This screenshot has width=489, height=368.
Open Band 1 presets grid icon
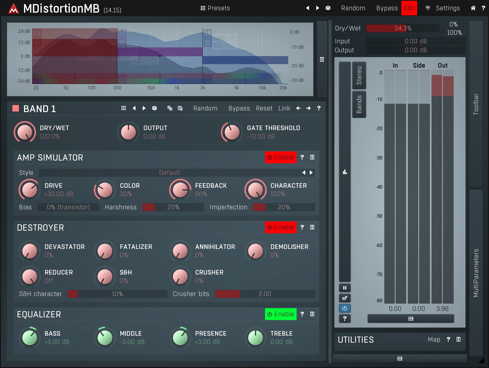124,108
